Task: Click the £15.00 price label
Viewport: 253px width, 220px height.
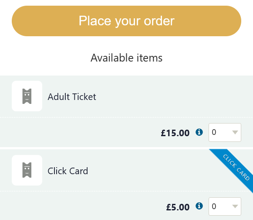Action: (x=175, y=133)
